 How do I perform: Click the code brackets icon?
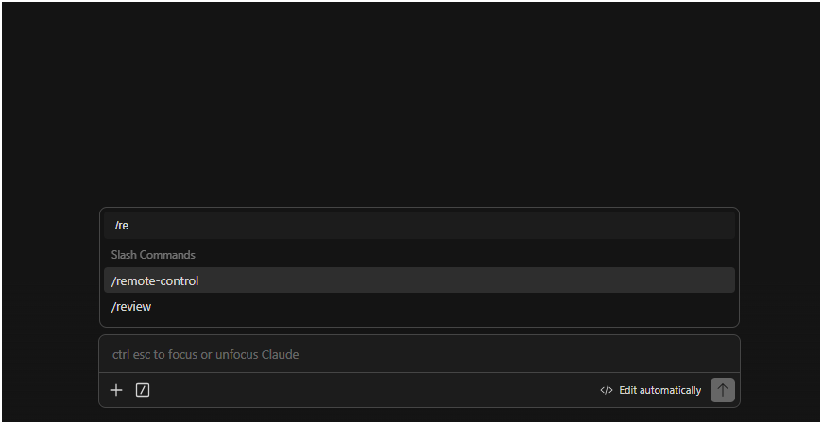click(x=607, y=390)
